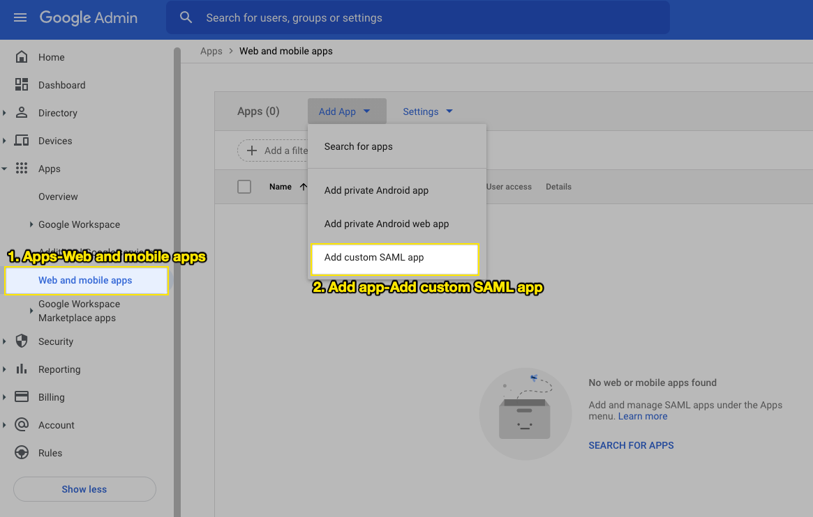Click the Rules steering wheel icon

21,453
